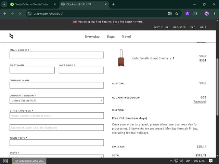Open the notification center icon
The height and width of the screenshot is (164, 219).
[211, 161]
